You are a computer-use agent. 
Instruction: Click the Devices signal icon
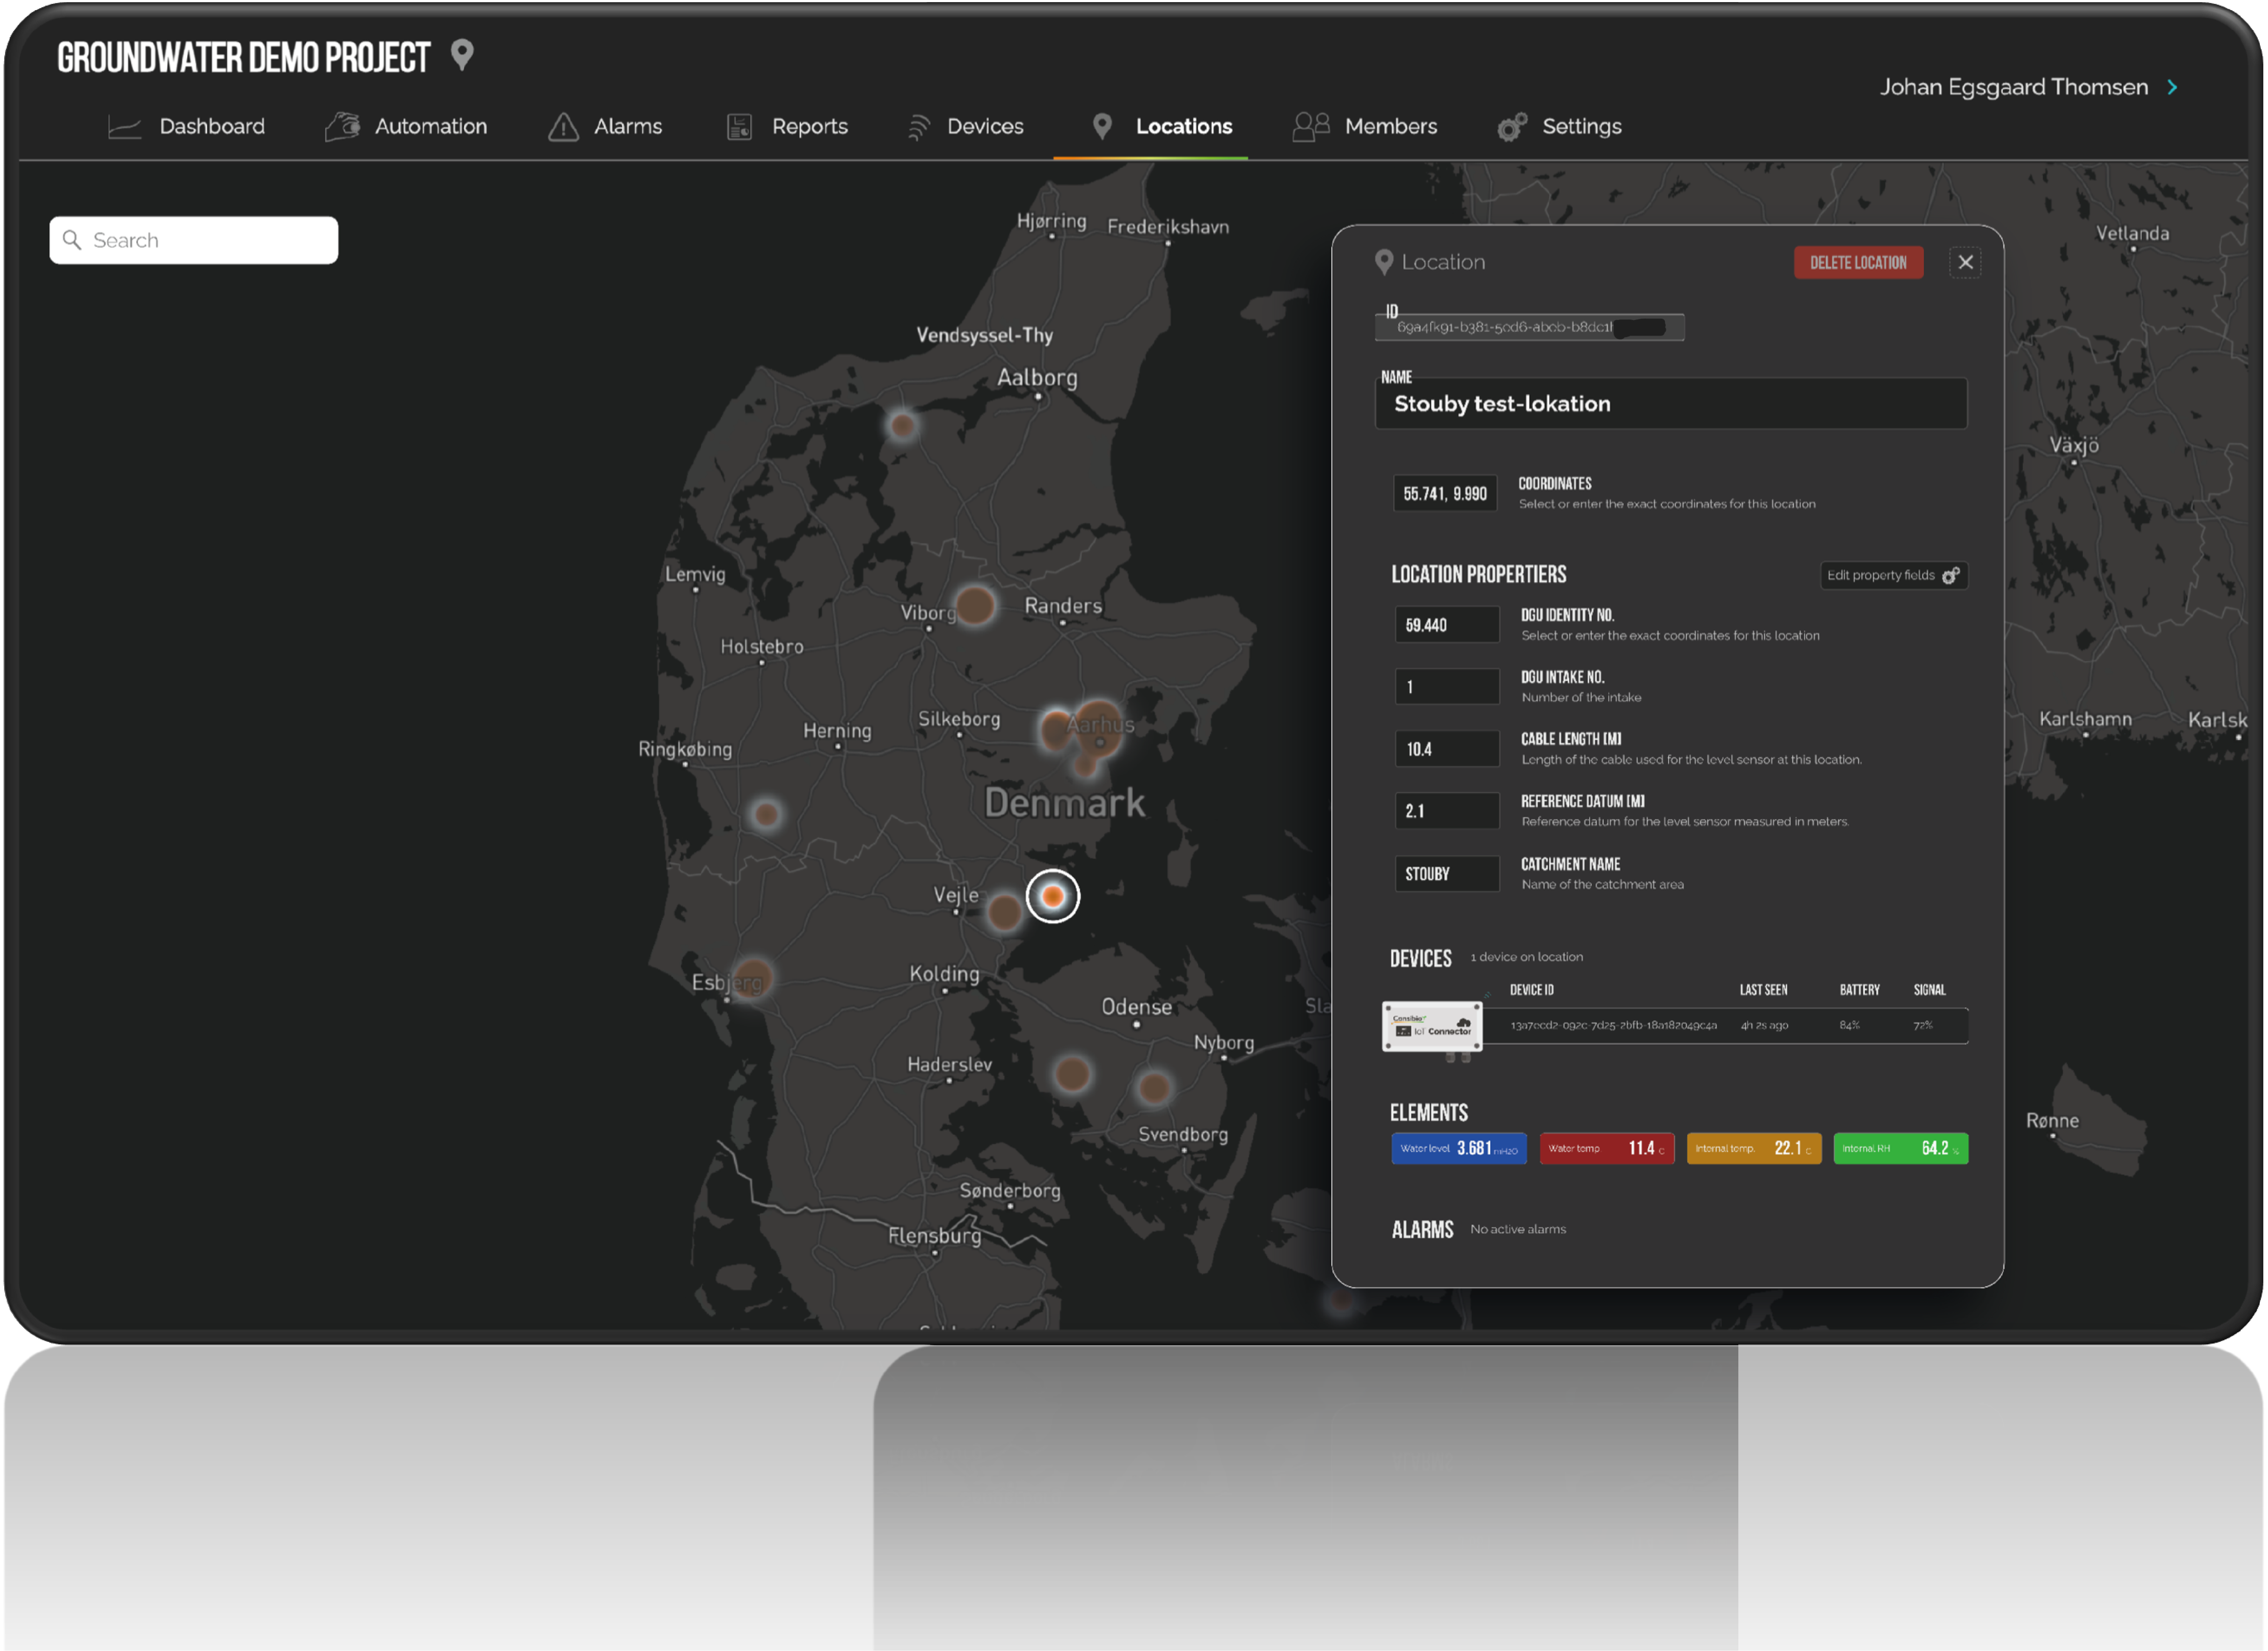918,127
